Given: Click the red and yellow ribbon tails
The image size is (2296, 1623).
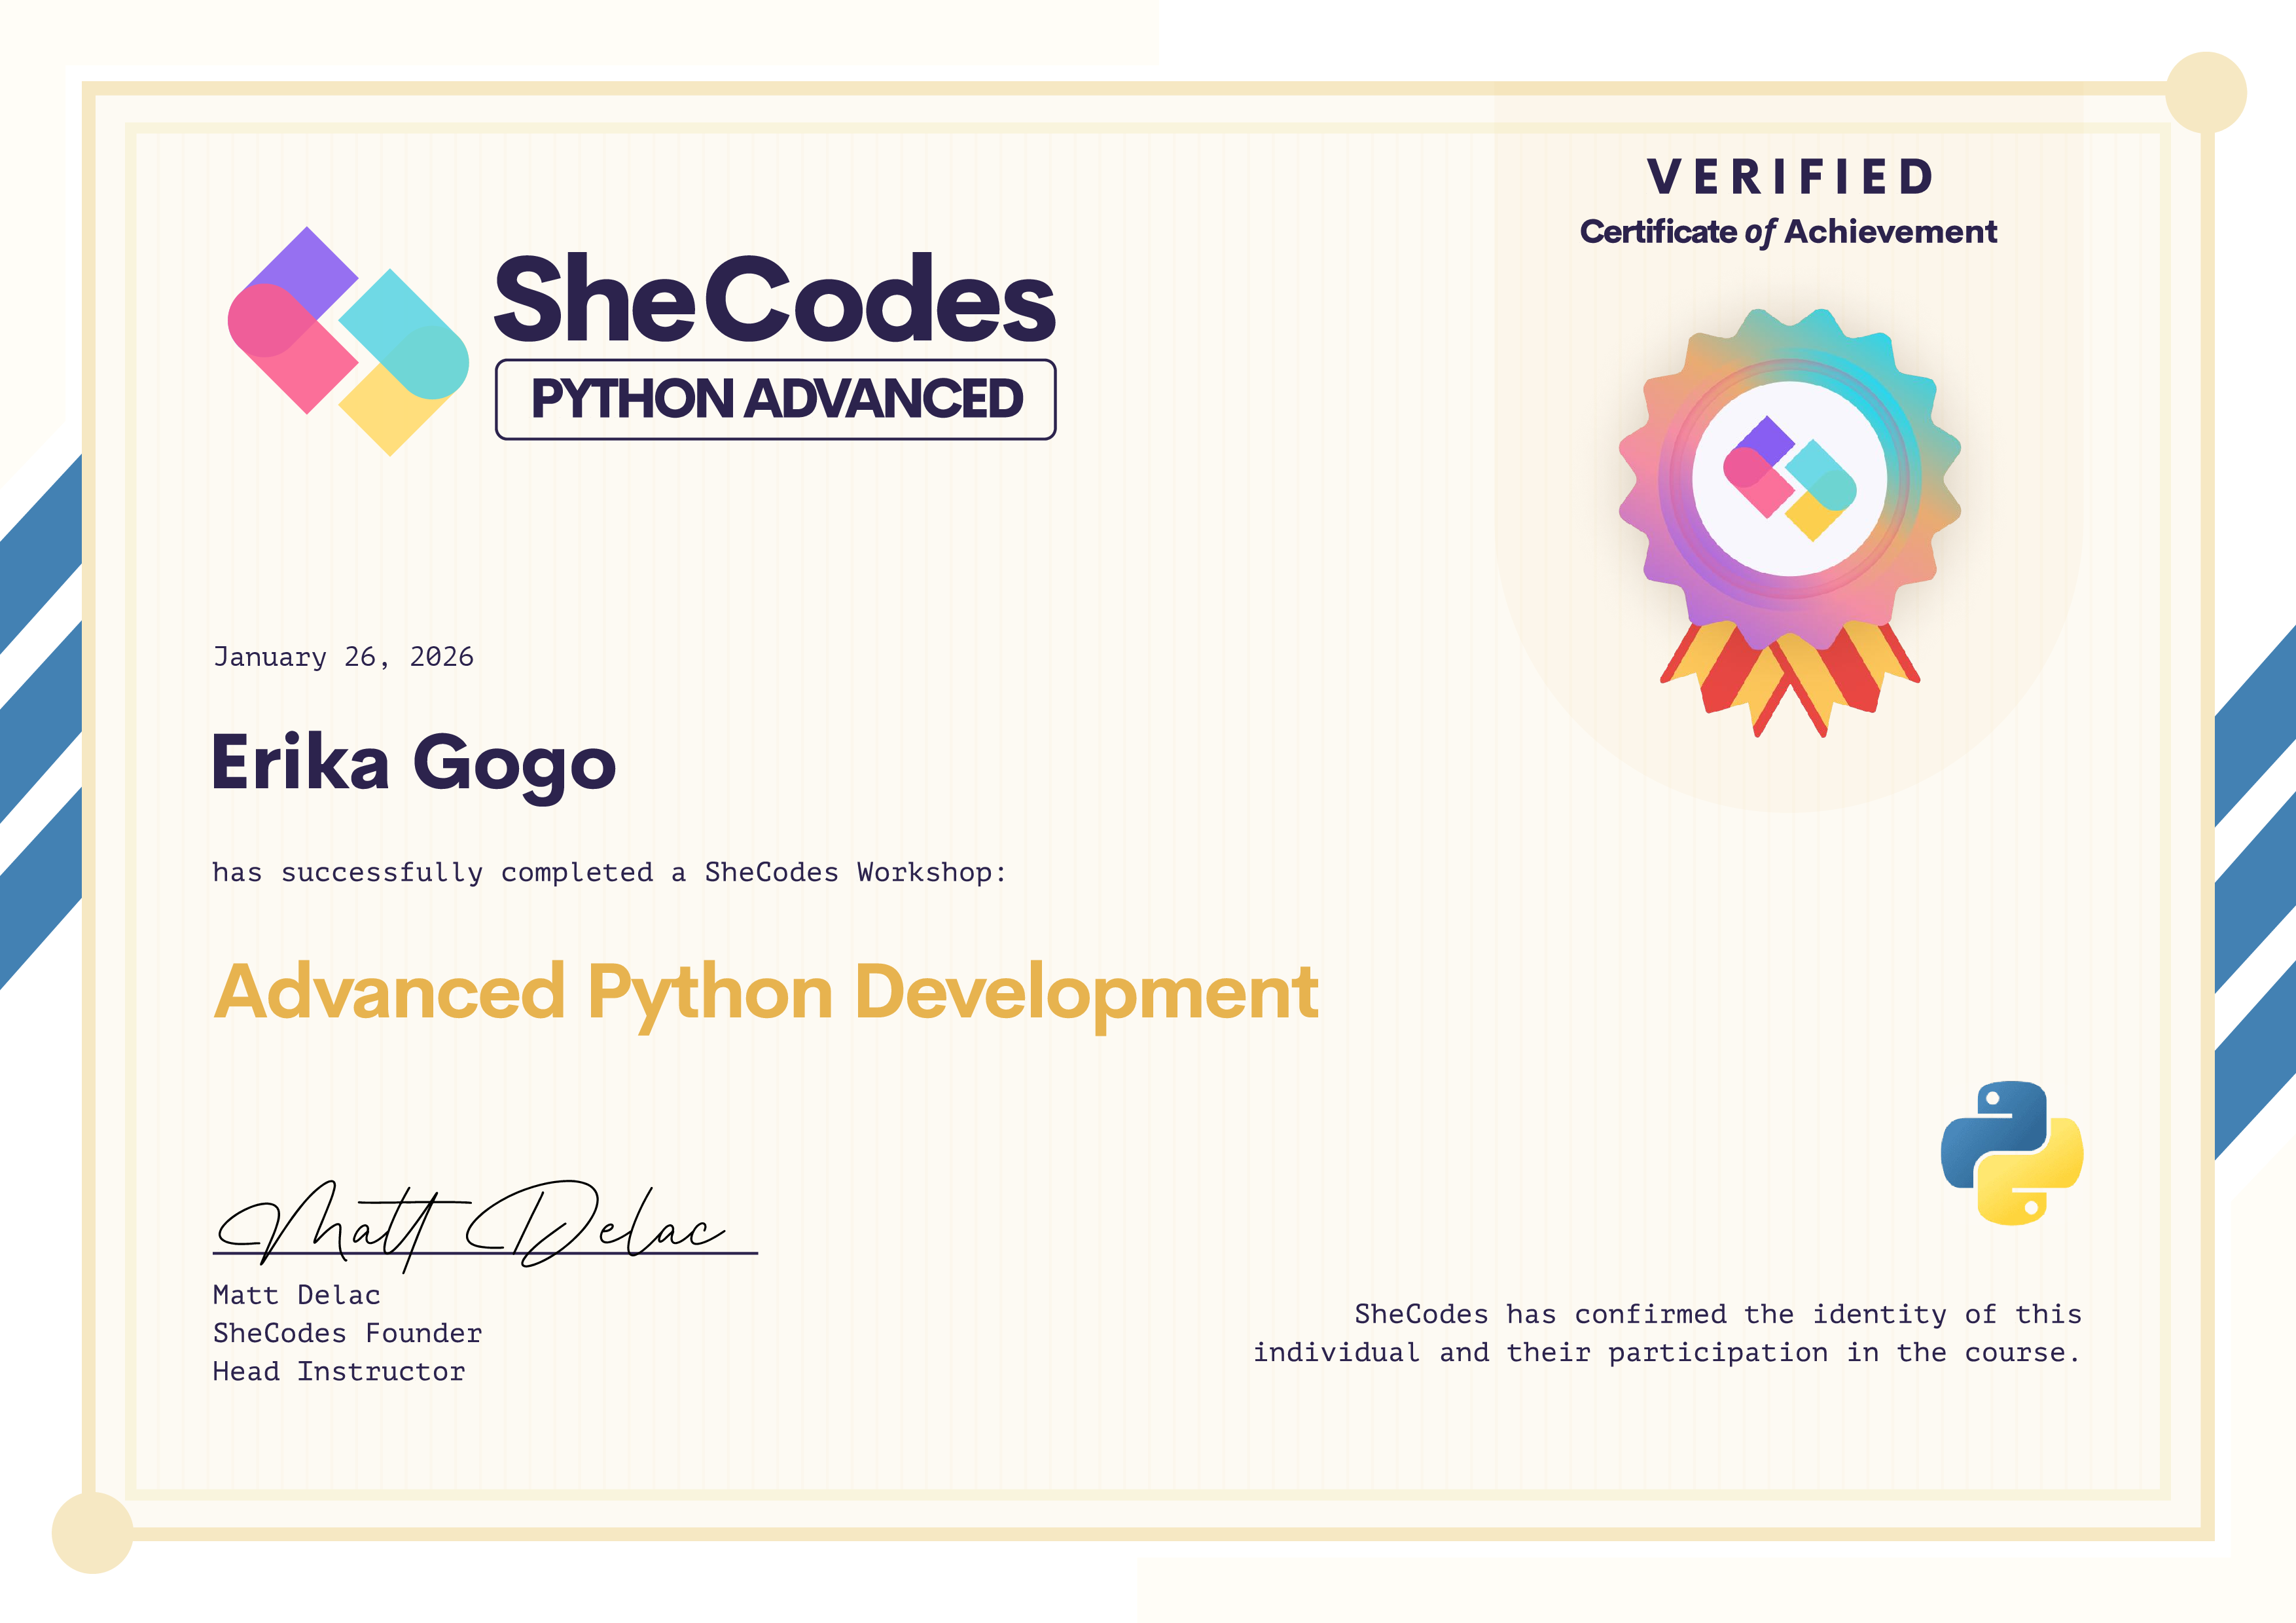Looking at the screenshot, I should pos(1789,680).
